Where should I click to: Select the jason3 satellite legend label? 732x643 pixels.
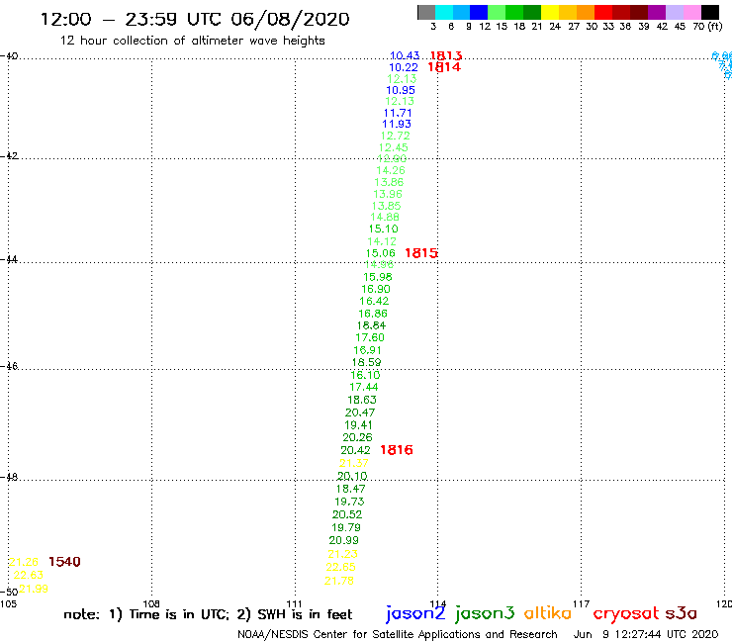[485, 613]
